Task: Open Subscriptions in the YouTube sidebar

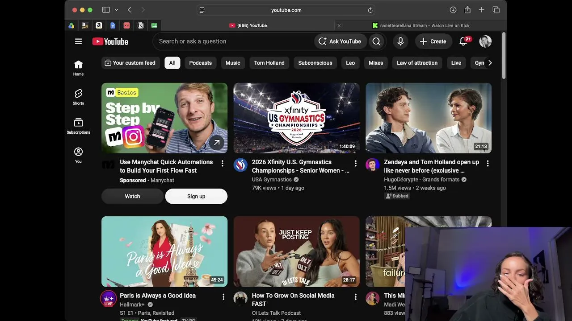Action: 78,126
